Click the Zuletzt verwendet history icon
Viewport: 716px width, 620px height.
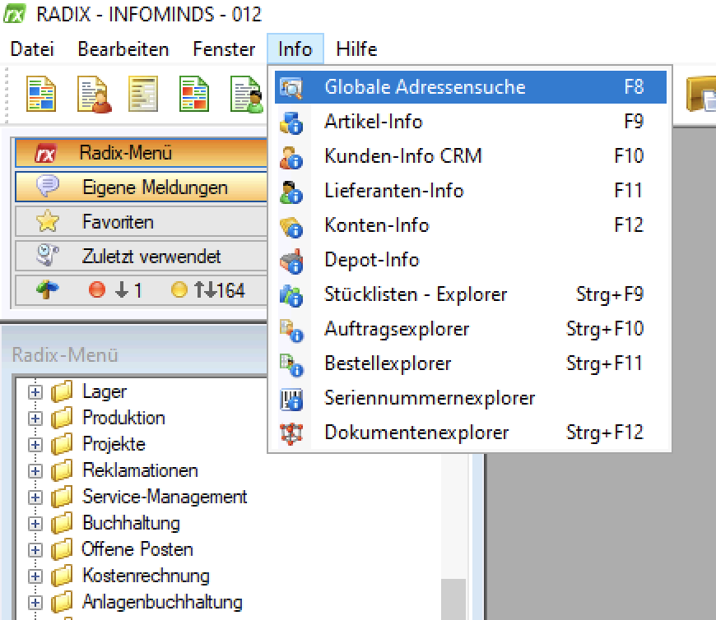pyautogui.click(x=48, y=256)
